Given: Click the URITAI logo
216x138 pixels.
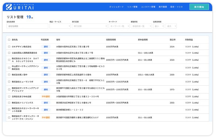Looking at the screenshot, I should 20,7.
